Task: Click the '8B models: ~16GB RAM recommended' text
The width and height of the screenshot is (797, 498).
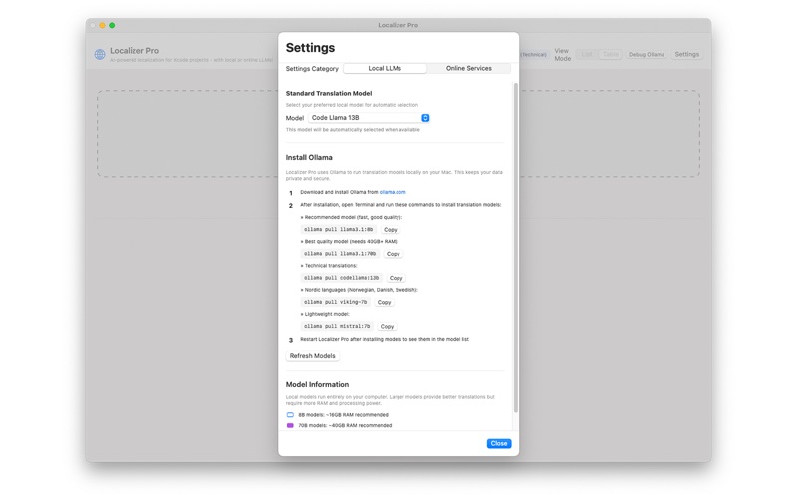Action: pyautogui.click(x=343, y=415)
